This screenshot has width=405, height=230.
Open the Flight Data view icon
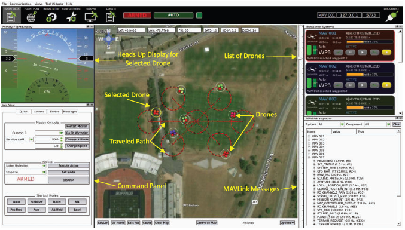pos(11,17)
